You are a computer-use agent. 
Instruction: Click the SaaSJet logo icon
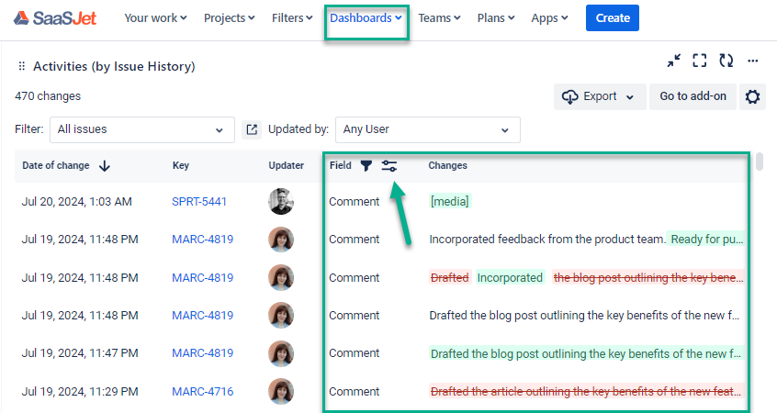(21, 17)
